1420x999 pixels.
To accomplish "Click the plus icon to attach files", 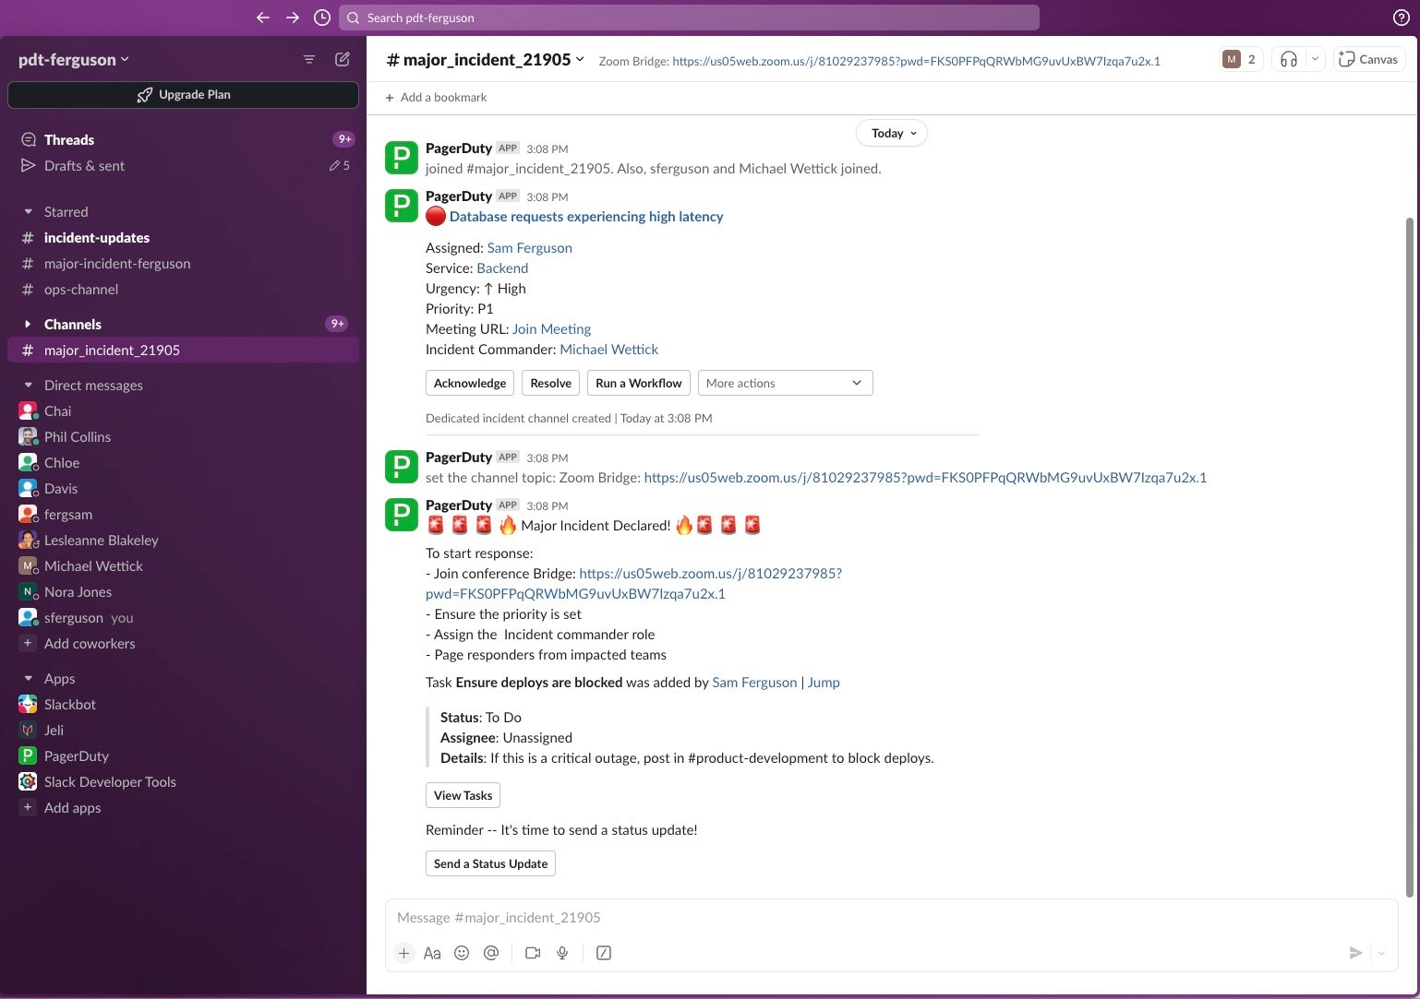I will [x=404, y=952].
